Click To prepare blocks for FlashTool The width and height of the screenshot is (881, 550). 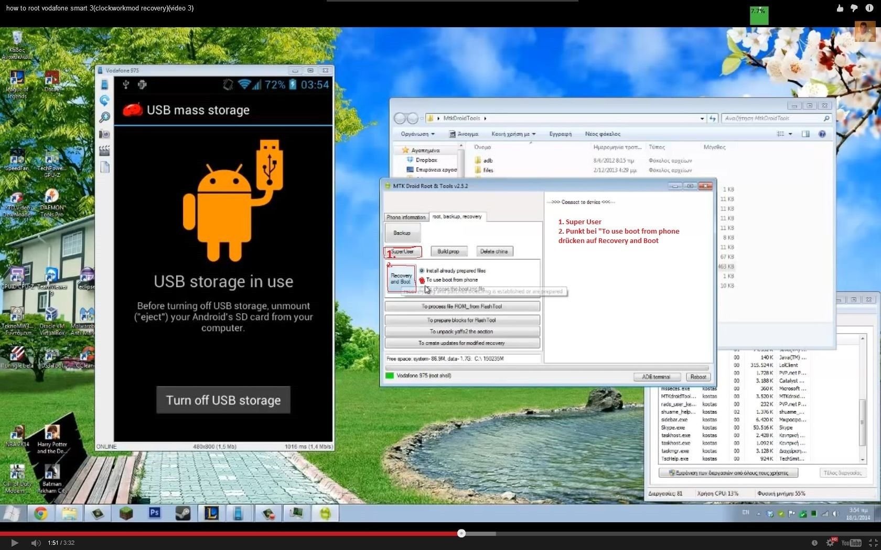pos(462,320)
